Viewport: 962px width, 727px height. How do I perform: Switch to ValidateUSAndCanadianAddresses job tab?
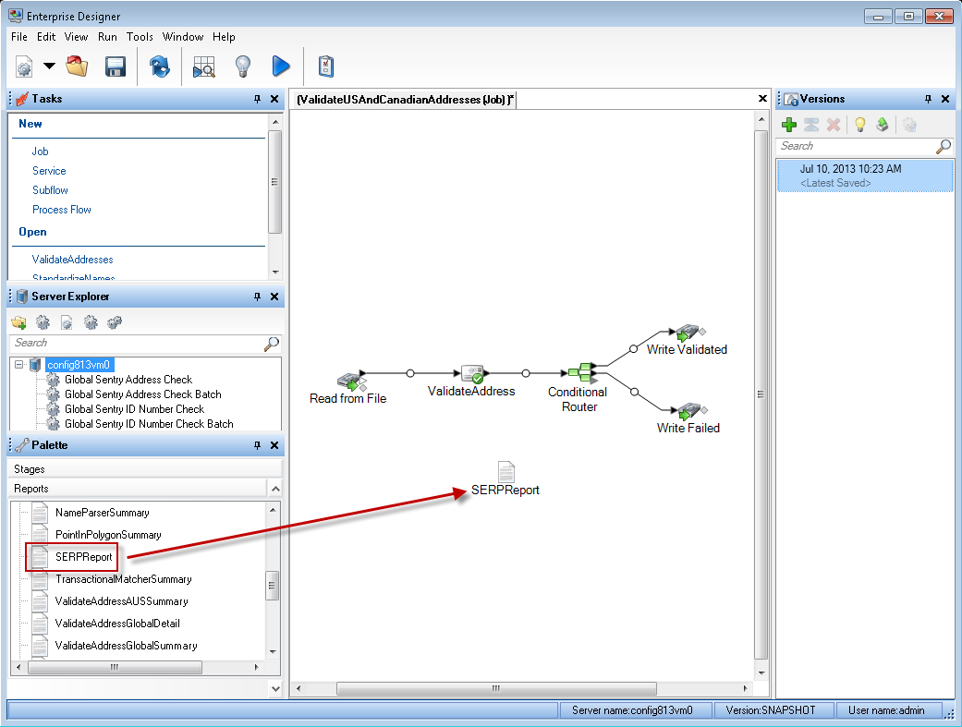(404, 100)
